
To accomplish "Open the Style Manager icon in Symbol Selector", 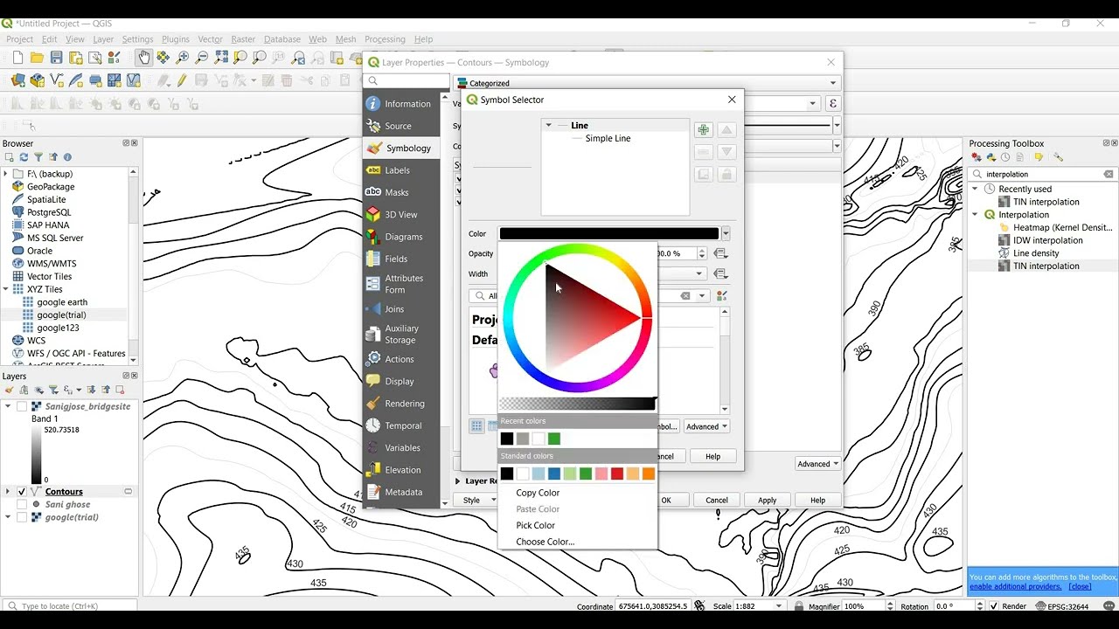I will click(x=722, y=296).
